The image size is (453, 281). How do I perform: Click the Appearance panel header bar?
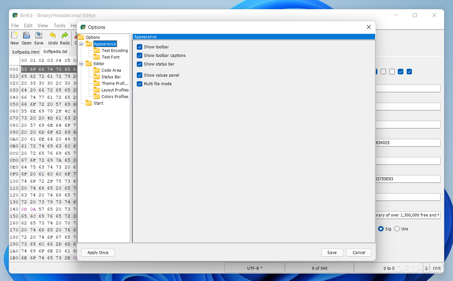[x=253, y=37]
